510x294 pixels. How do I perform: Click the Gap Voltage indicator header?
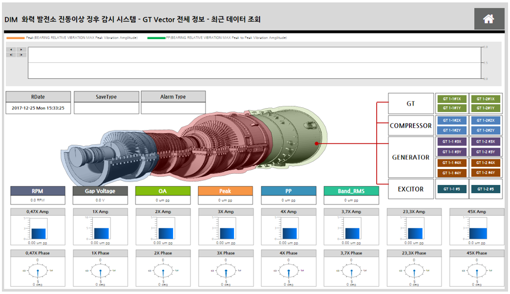[x=100, y=191]
